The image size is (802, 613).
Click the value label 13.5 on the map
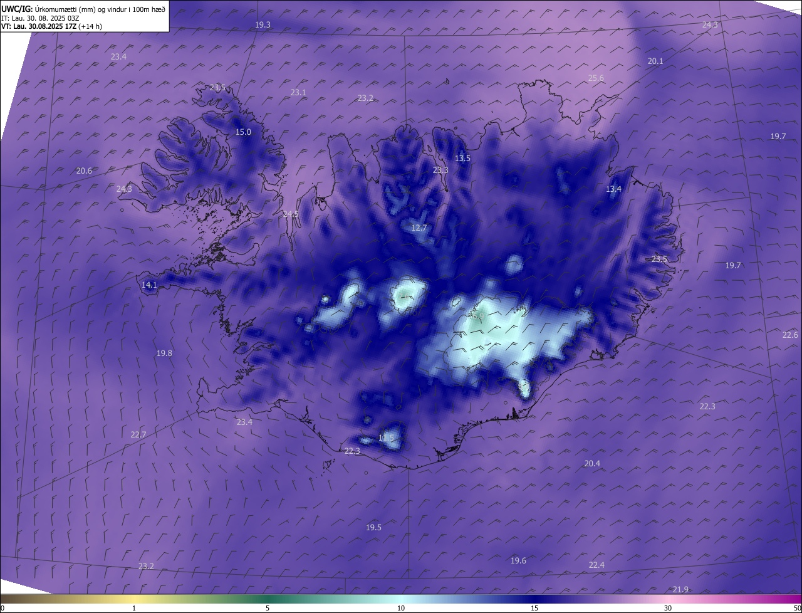[462, 159]
